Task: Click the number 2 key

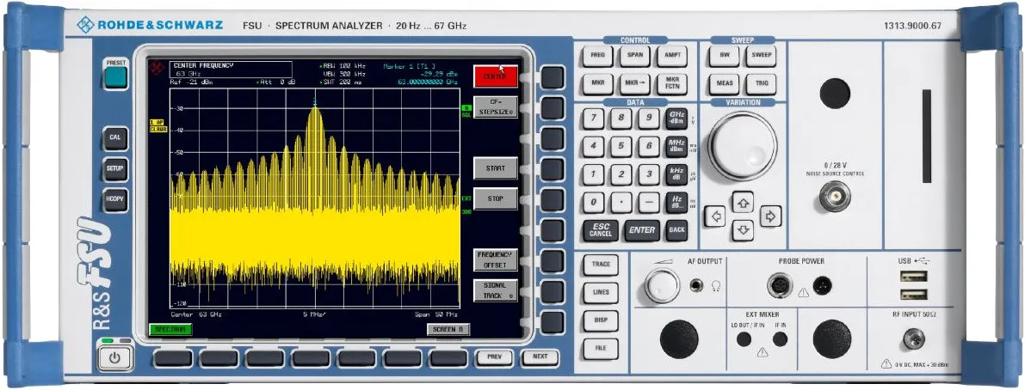Action: coord(621,174)
